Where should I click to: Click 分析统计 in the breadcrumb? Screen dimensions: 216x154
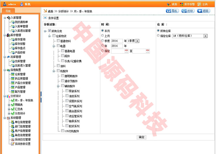pyautogui.click(x=63, y=11)
